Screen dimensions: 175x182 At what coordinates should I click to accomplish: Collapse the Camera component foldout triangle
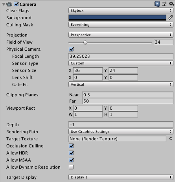pyautogui.click(x=4, y=4)
